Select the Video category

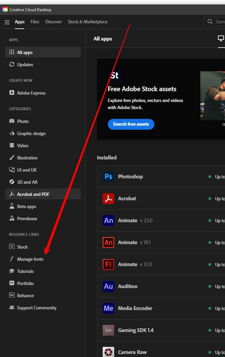pos(43,146)
